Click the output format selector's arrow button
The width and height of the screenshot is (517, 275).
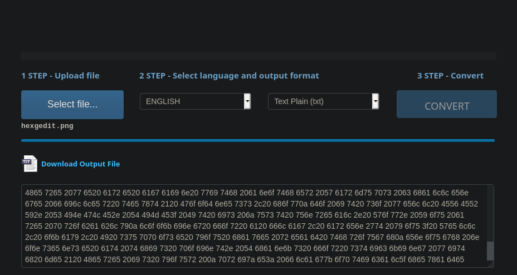pyautogui.click(x=375, y=101)
